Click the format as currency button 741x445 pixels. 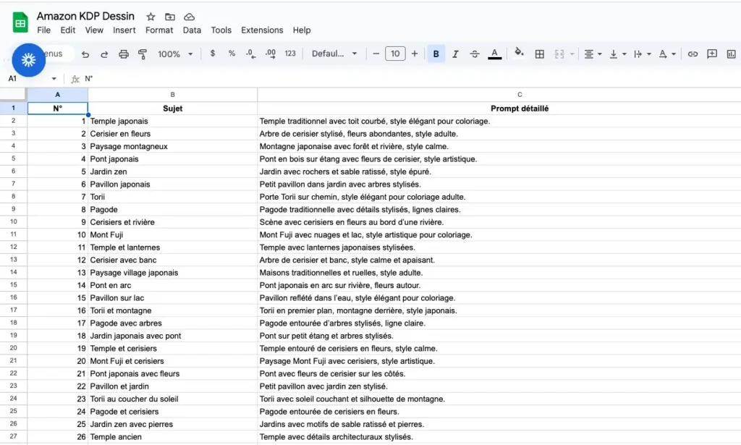click(212, 54)
